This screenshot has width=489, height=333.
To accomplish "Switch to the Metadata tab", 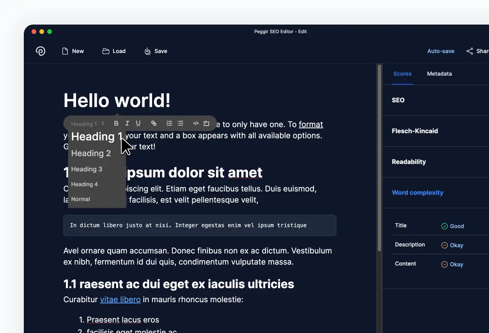I will (439, 74).
